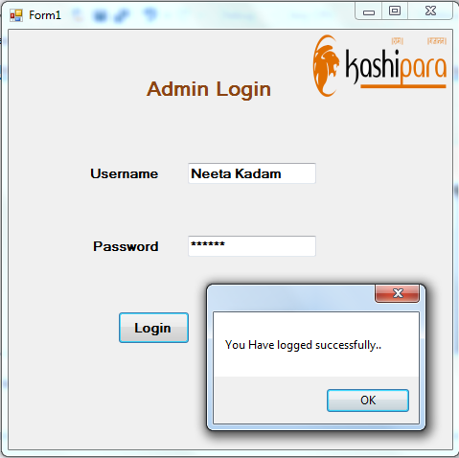Image resolution: width=459 pixels, height=458 pixels.
Task: Click the Form1 application icon in title bar
Action: pyautogui.click(x=16, y=15)
